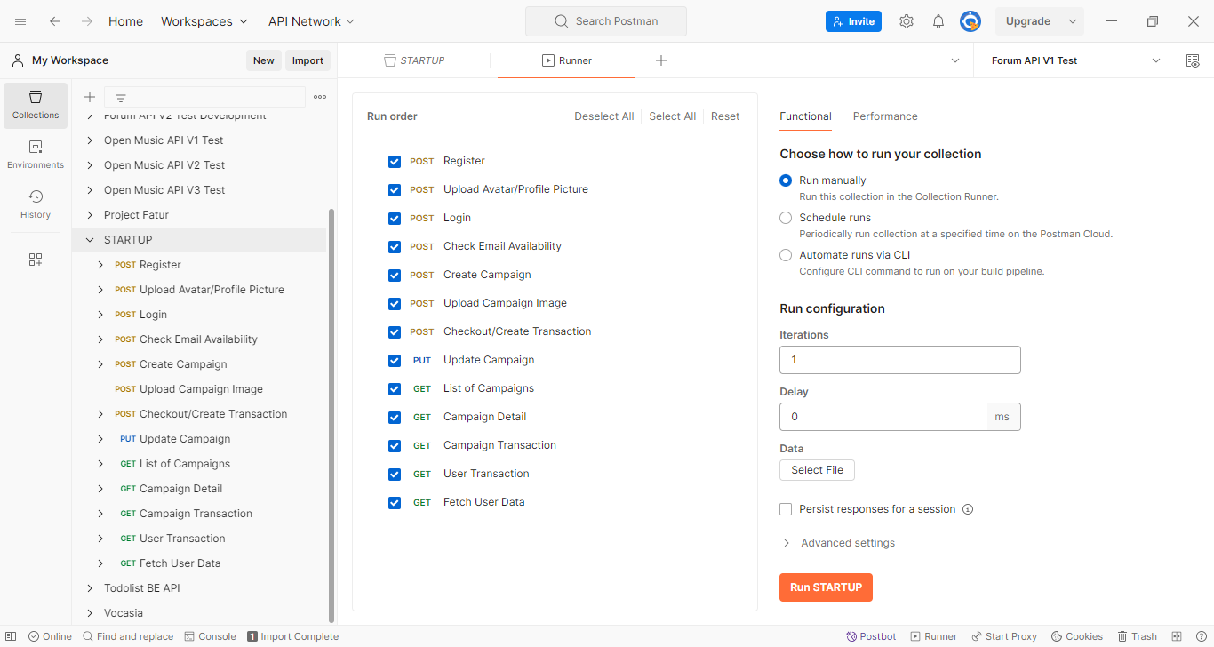Expand Todolist BE API collection
Image resolution: width=1214 pixels, height=647 pixels.
pos(90,588)
